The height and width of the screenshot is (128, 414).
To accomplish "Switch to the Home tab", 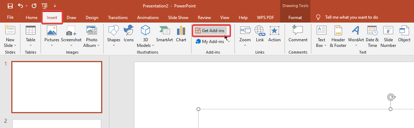I will pos(32,18).
